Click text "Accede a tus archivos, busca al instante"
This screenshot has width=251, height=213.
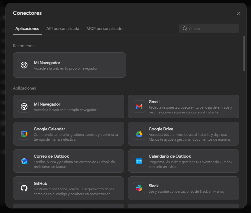pyautogui.click(x=190, y=137)
